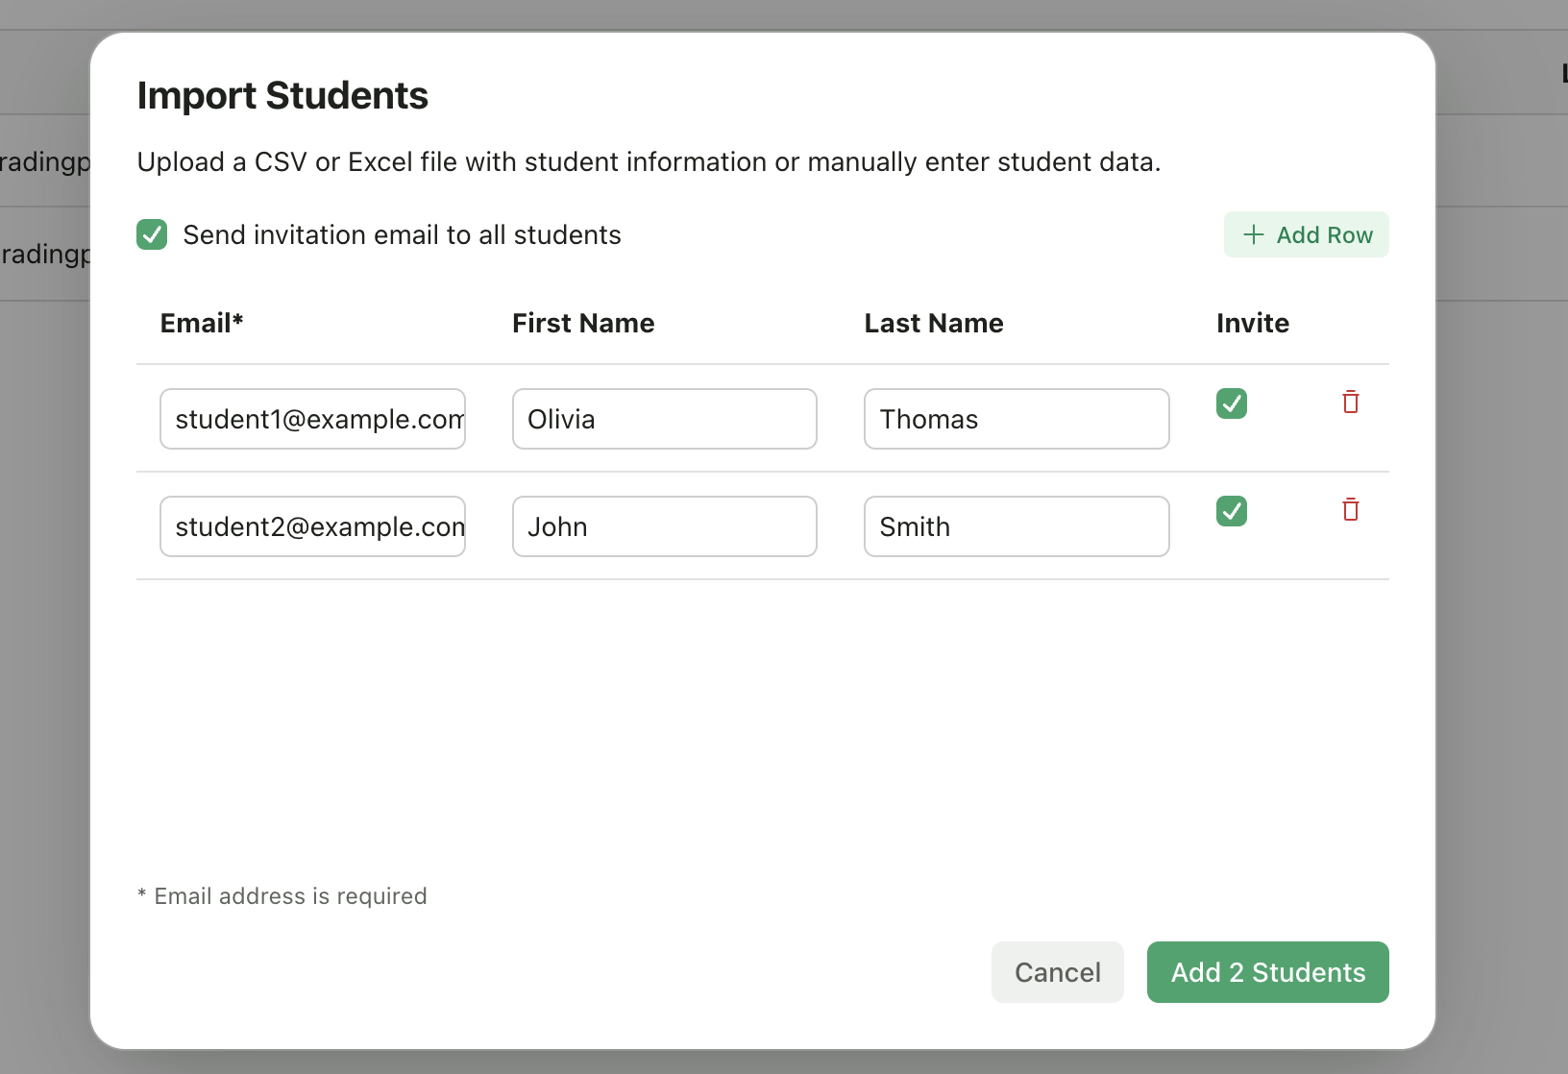Click the green checkmark icon for Olivia
1568x1074 pixels.
tap(1232, 403)
